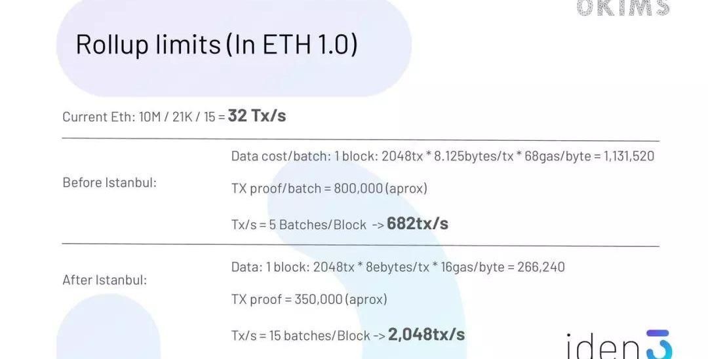Click the bold '32 Tx/s' value
Image resolution: width=708 pixels, height=359 pixels.
click(257, 116)
